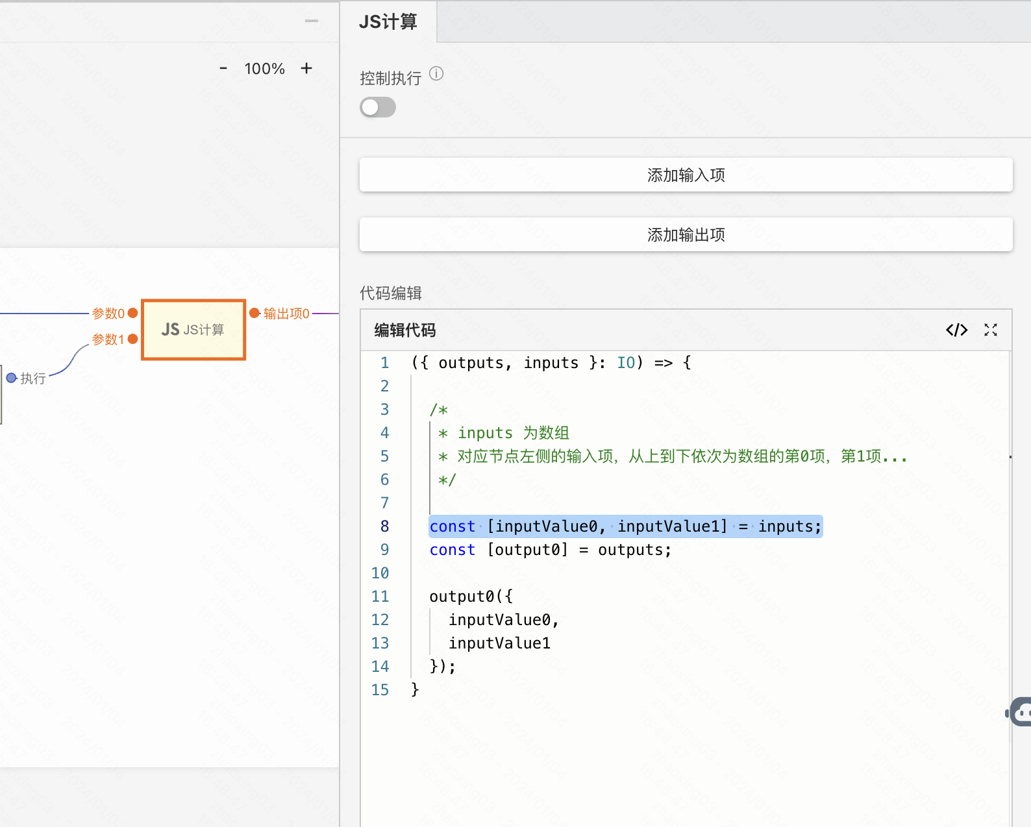
Task: Click the 参数1 input port dot
Action: pos(133,339)
